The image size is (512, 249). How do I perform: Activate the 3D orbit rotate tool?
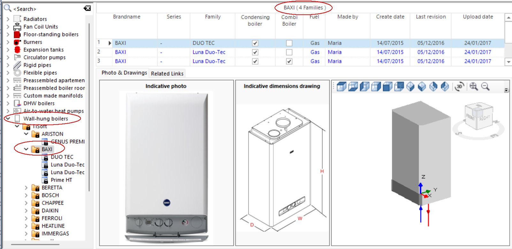pos(459,87)
